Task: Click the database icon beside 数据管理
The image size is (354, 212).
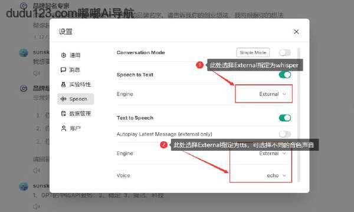Action: [x=64, y=114]
